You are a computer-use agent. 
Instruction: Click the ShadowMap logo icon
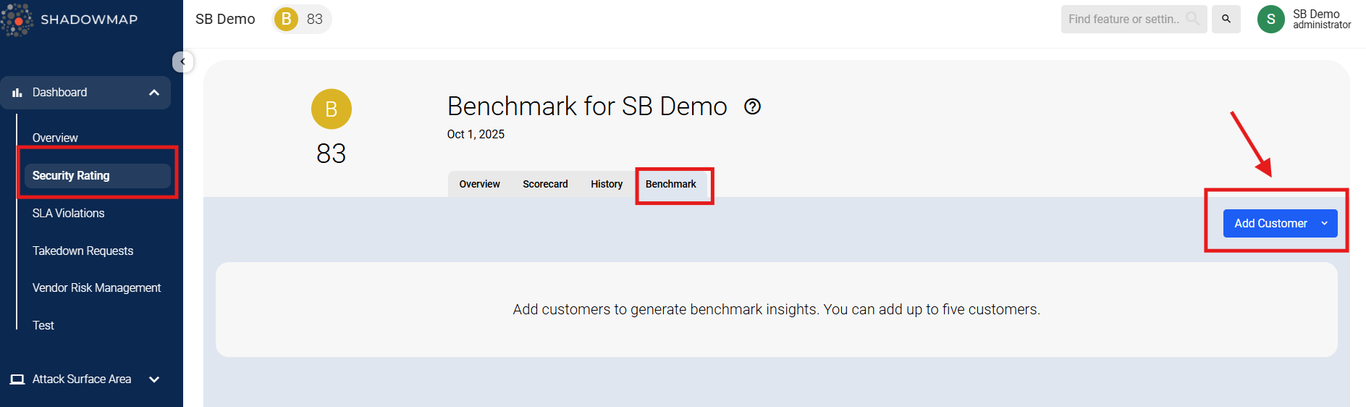coord(17,20)
